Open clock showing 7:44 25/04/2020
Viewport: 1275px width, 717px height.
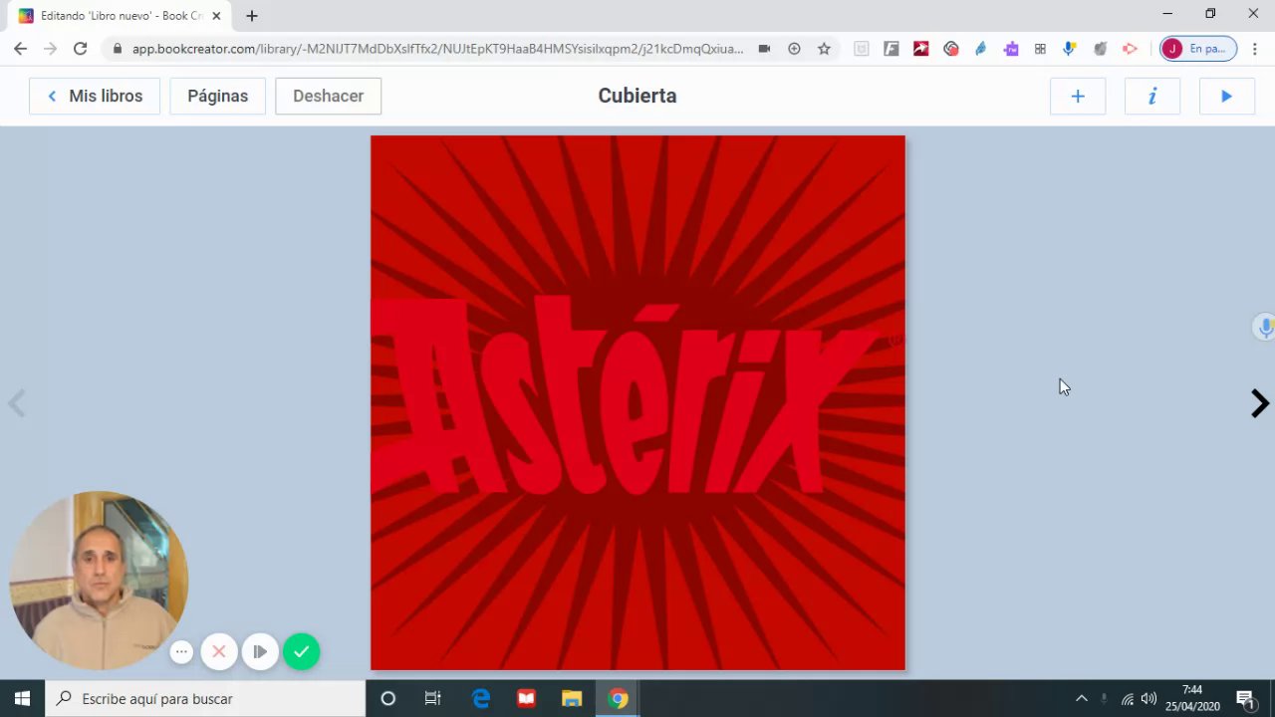coord(1192,698)
